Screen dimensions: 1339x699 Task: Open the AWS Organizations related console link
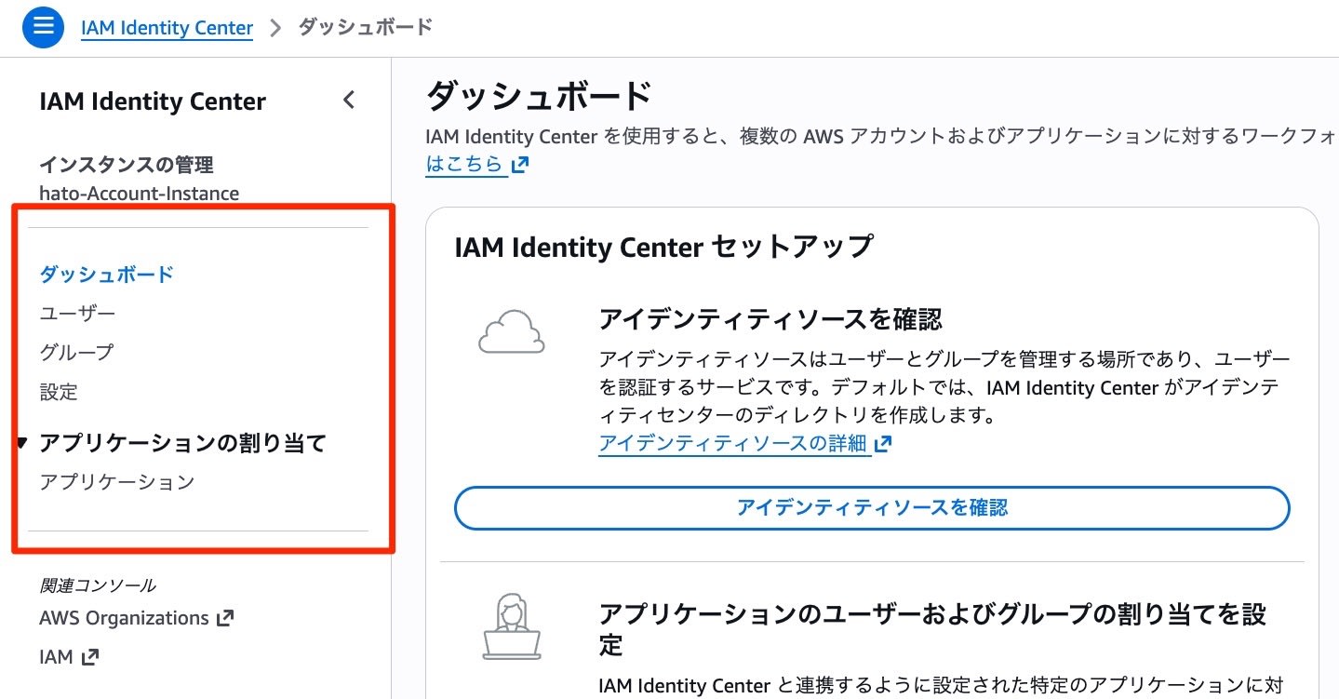click(121, 617)
